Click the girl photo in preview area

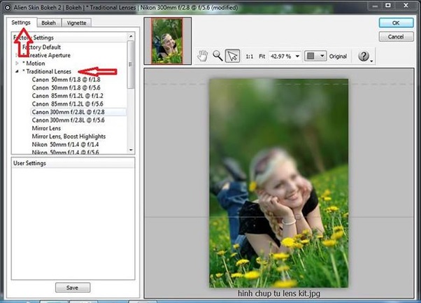tap(279, 183)
